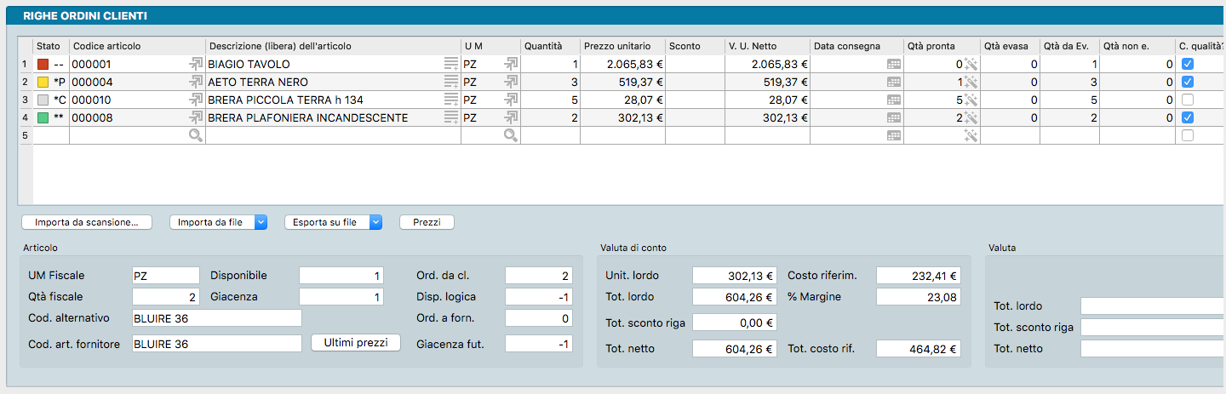This screenshot has width=1226, height=394.
Task: Open calendar icon in AETO TERRA NERO row
Action: pos(893,82)
